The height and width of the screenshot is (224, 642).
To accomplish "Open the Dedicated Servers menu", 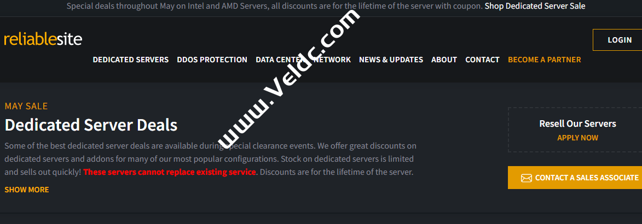I will click(x=131, y=60).
